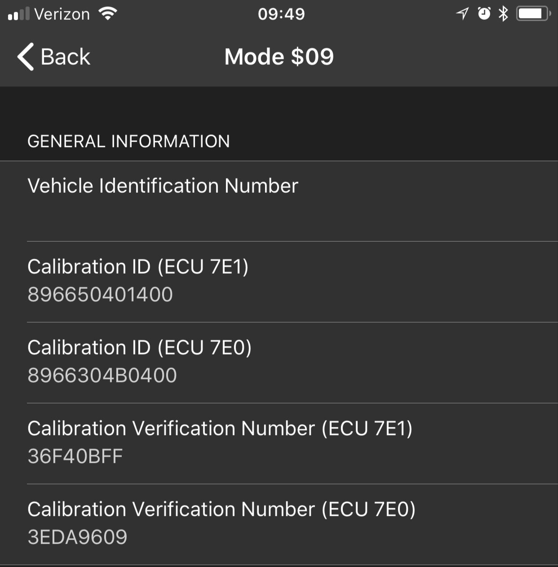Tap the alarm clock status icon
The width and height of the screenshot is (558, 567).
point(484,14)
